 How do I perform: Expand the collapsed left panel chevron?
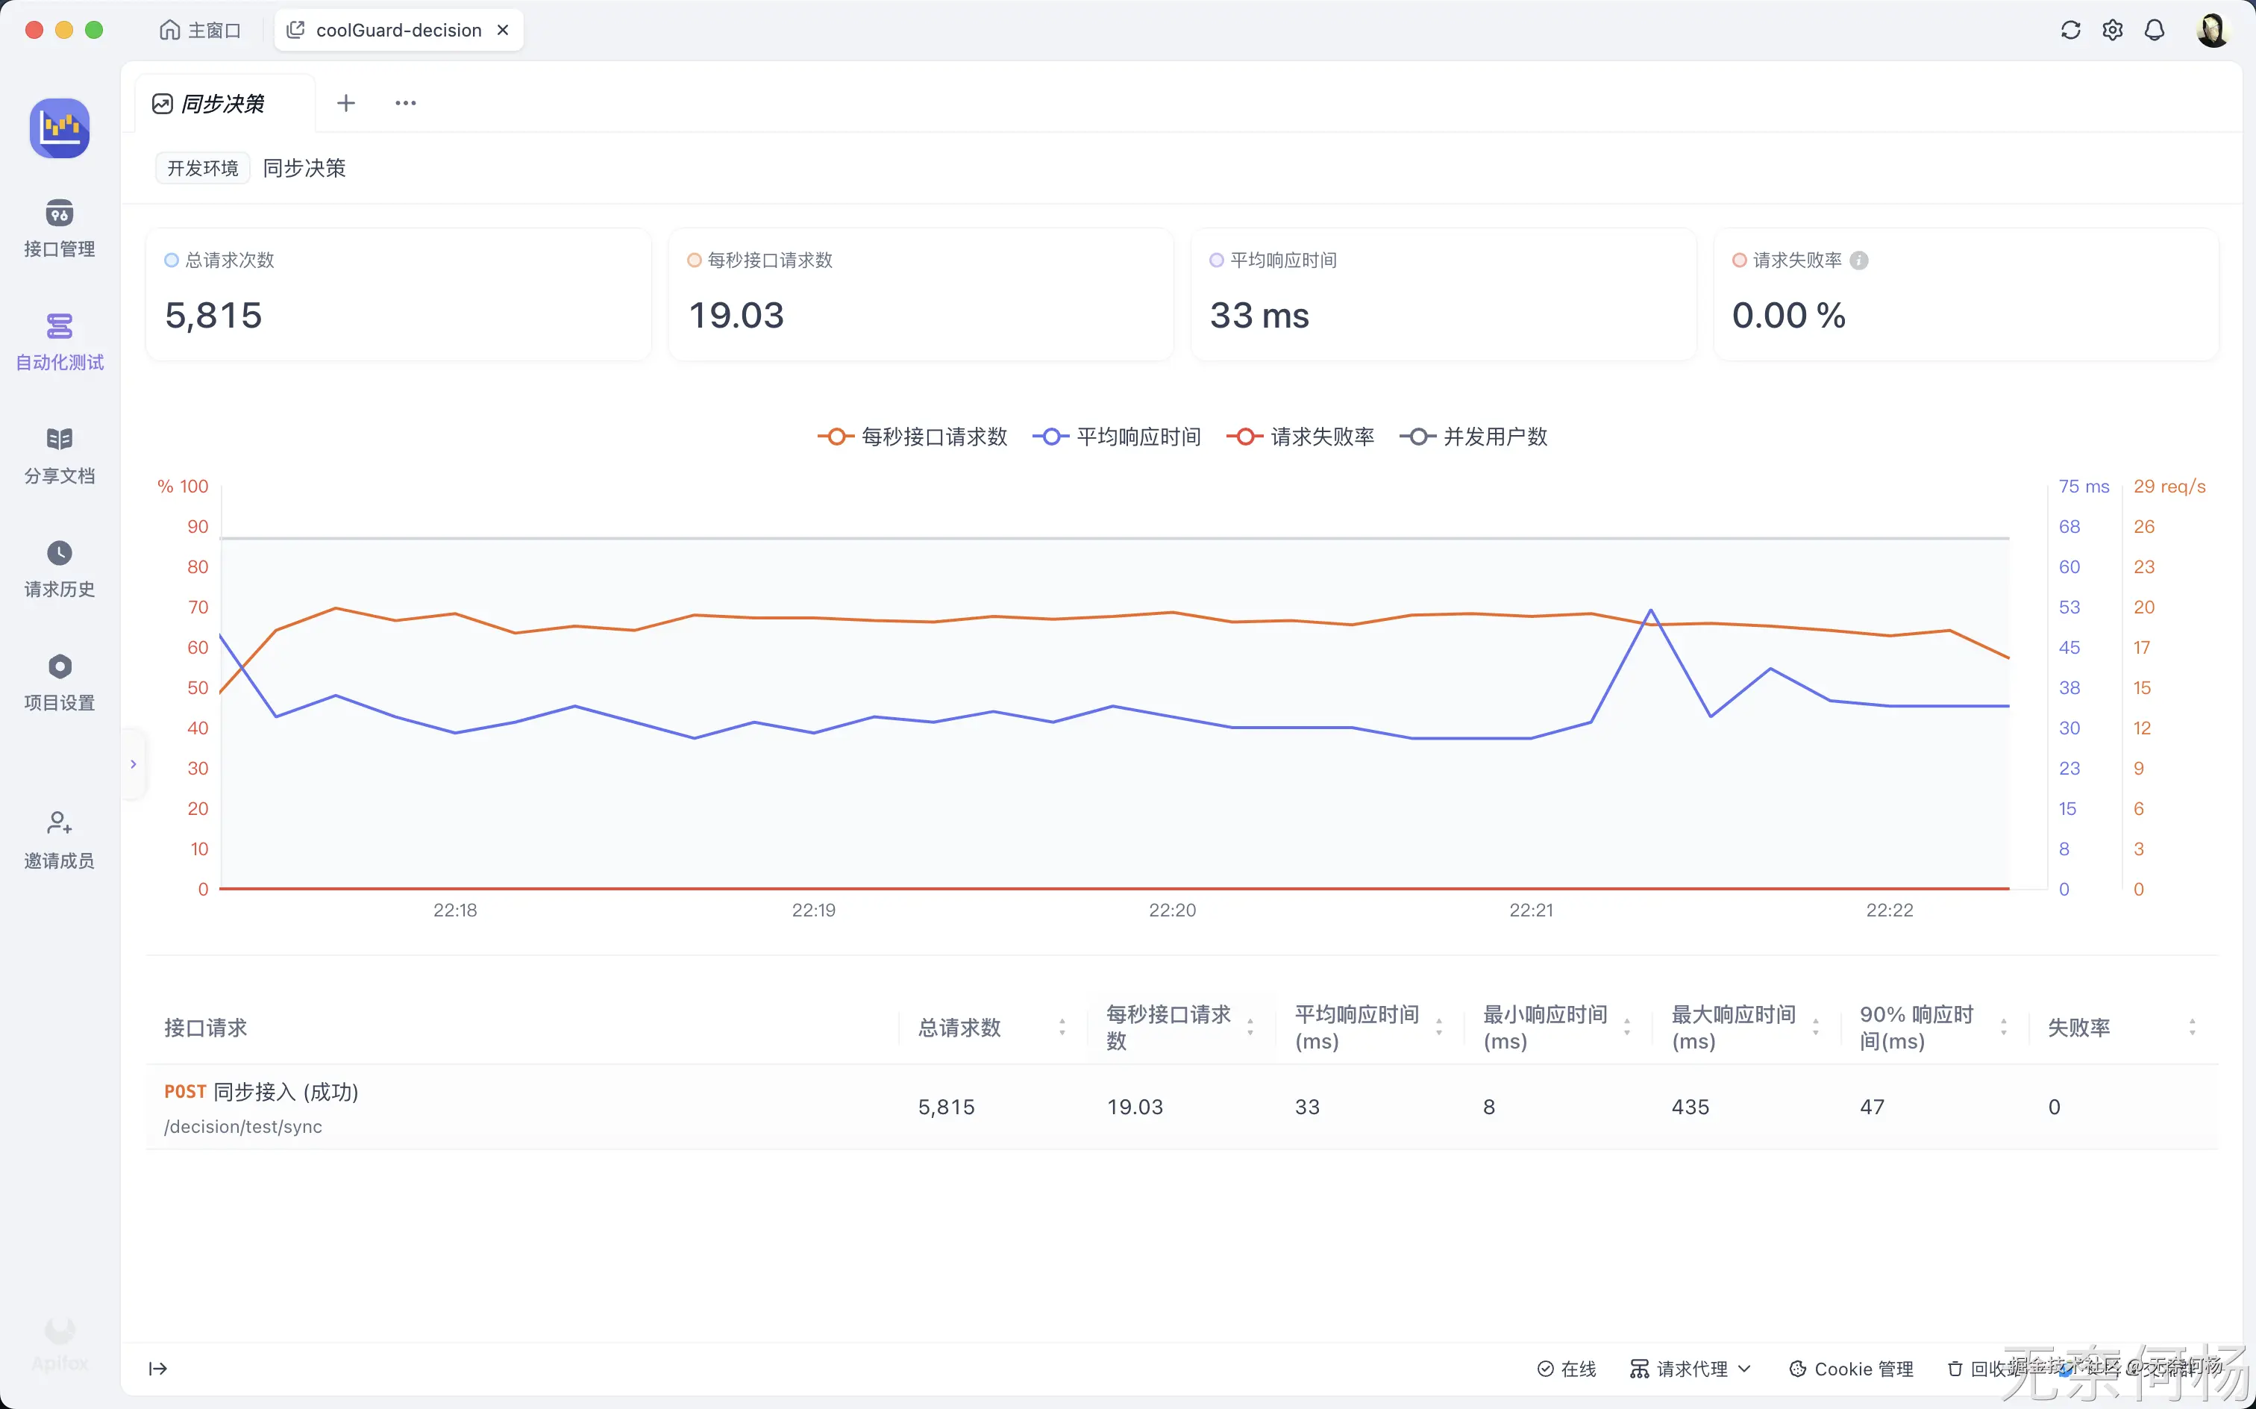click(x=134, y=764)
